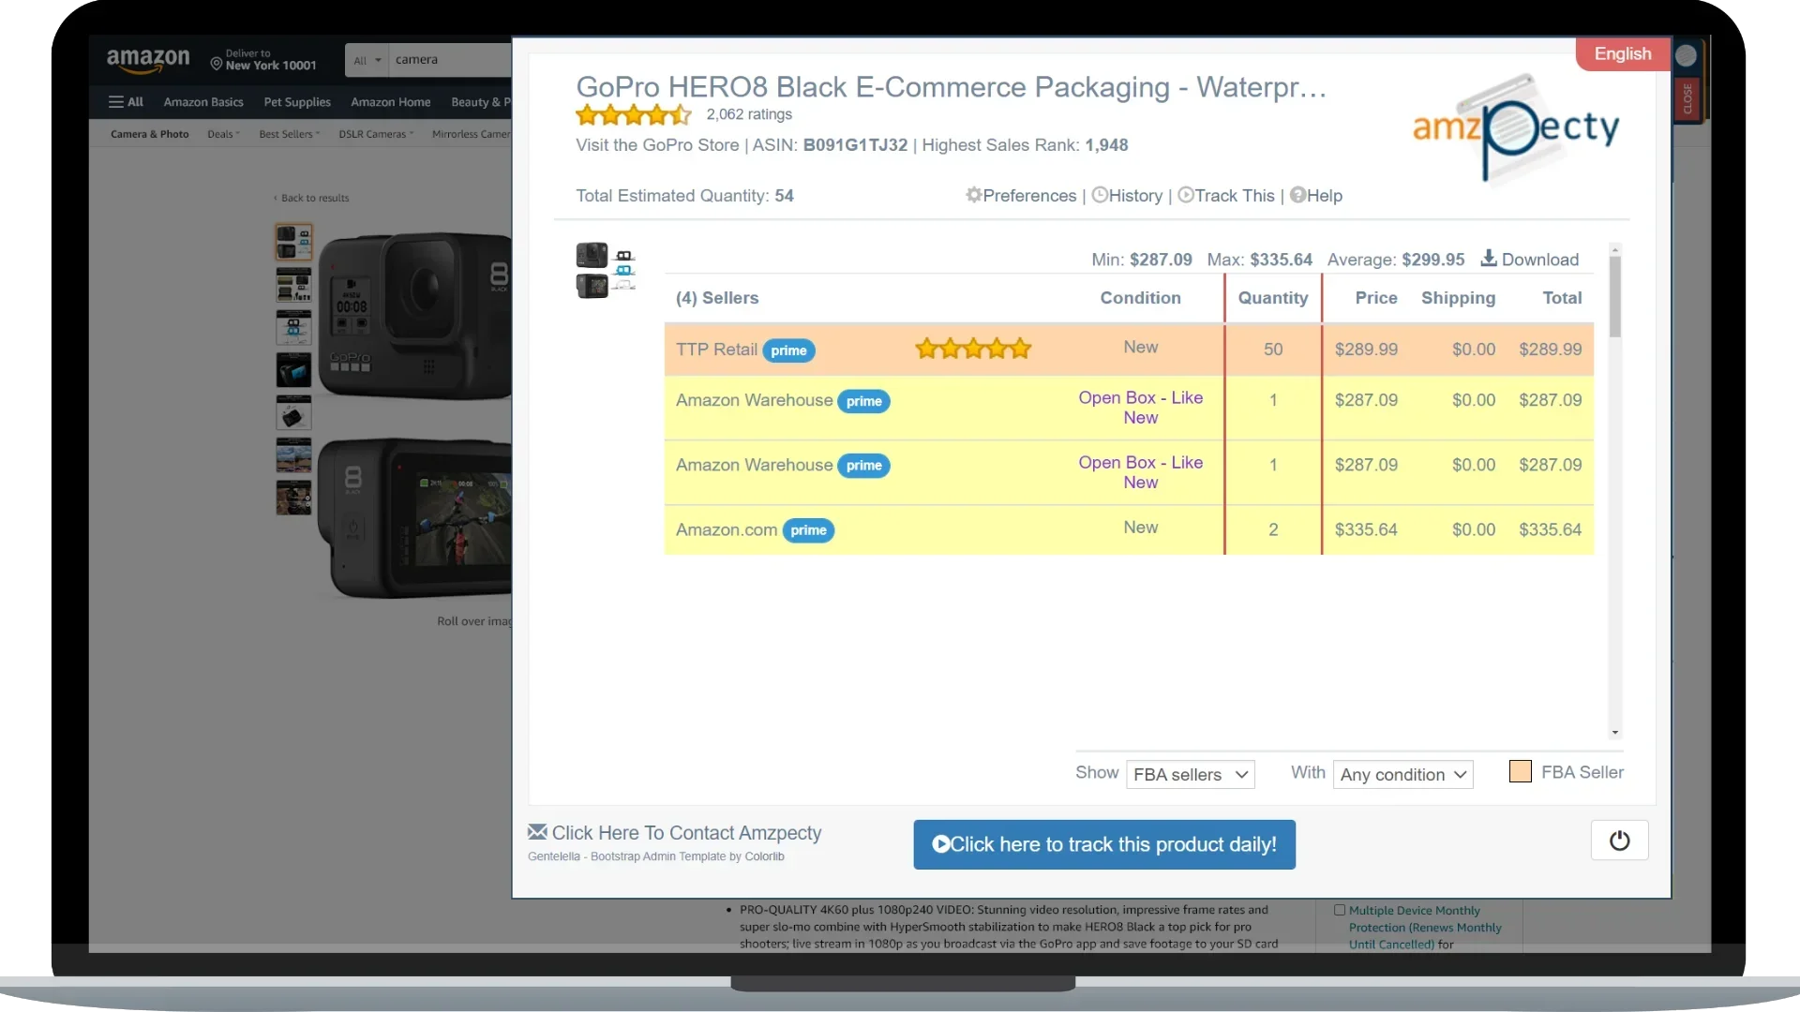1800x1012 pixels.
Task: Click product thumbnail in Amzpecty panel
Action: [x=606, y=270]
